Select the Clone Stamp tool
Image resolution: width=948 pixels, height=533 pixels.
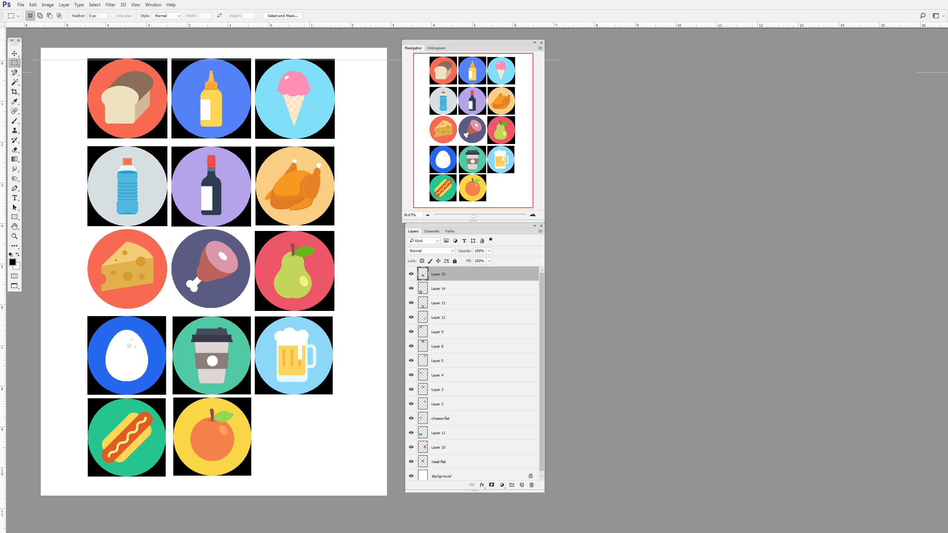tap(14, 131)
